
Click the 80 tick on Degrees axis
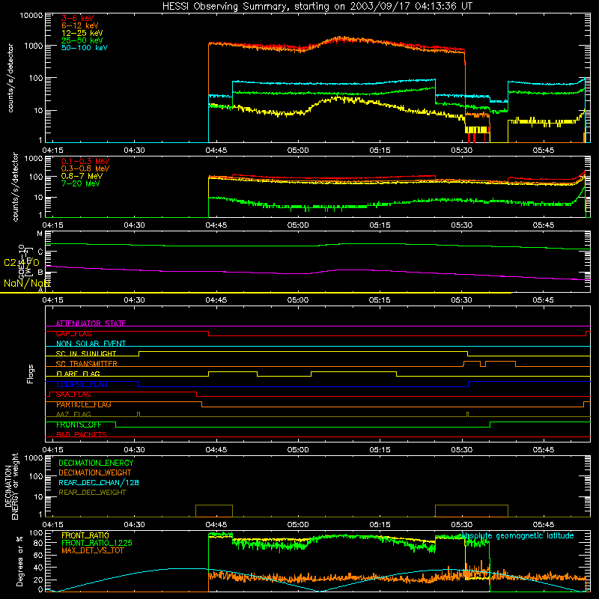(38, 542)
